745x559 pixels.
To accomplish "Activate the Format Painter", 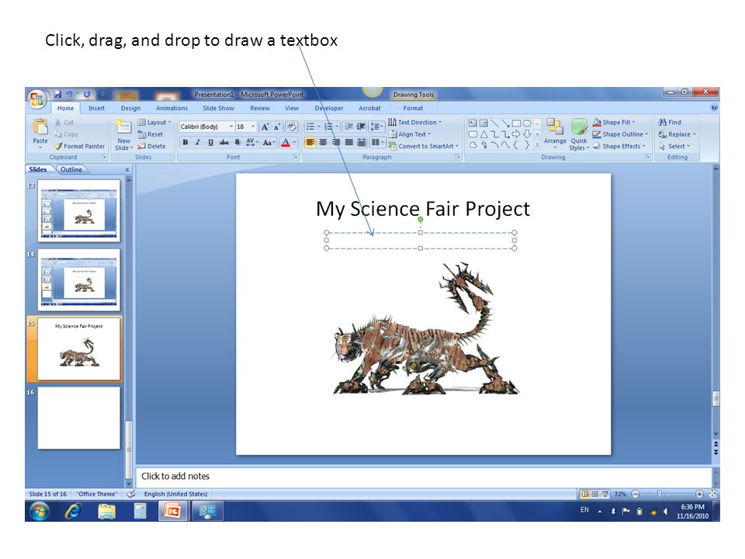I will point(79,147).
